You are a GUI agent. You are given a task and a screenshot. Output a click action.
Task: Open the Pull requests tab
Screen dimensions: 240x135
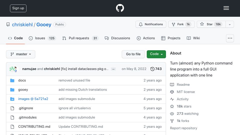tap(80, 38)
